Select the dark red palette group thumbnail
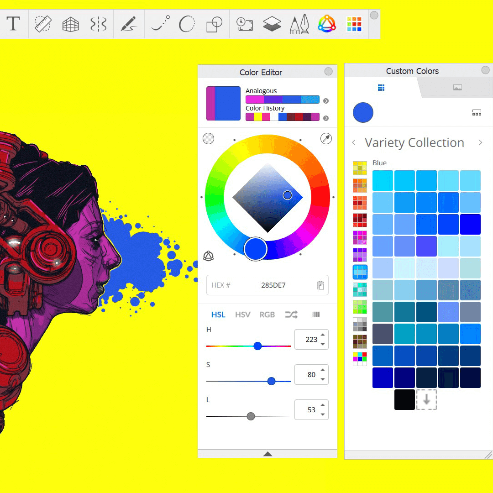The image size is (493, 493). [x=360, y=220]
